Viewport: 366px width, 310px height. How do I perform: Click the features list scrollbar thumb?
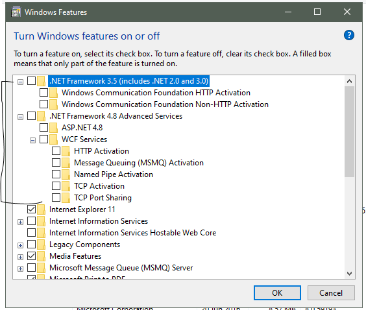(349, 132)
